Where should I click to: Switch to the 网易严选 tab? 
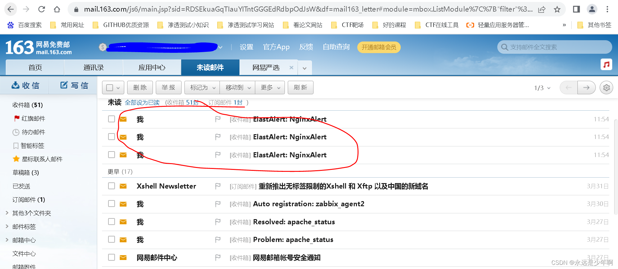coord(266,68)
